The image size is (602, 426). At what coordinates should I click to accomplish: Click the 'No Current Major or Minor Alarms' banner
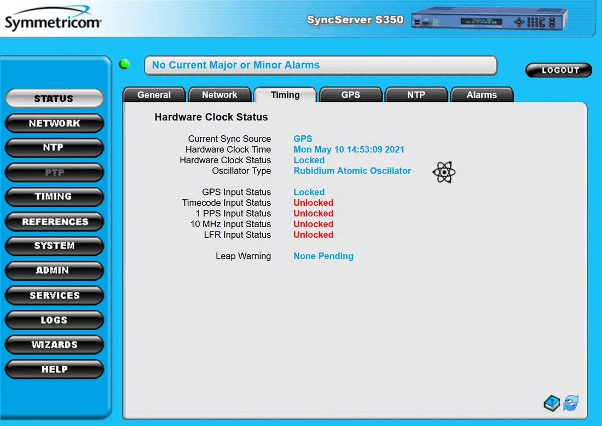320,65
